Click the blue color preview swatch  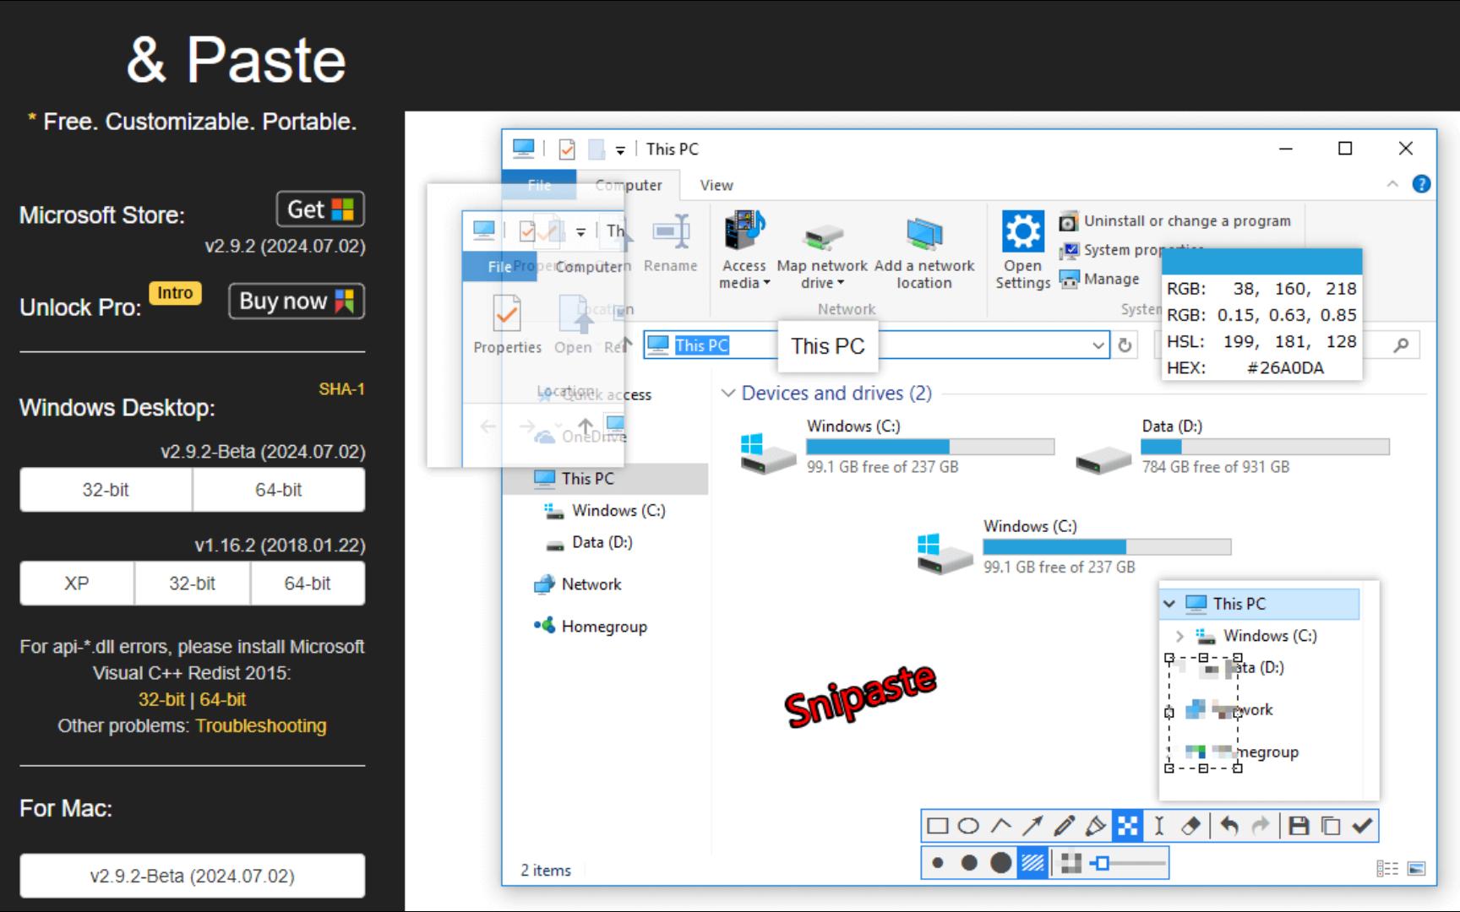(1262, 261)
